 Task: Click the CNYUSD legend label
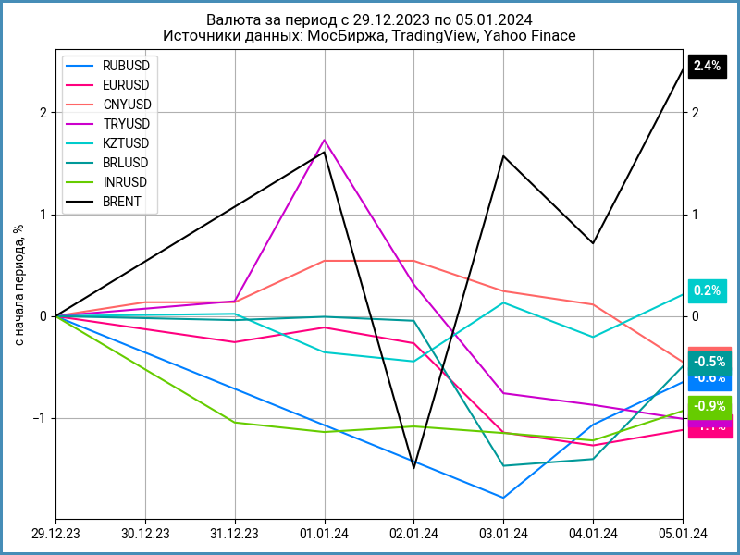coord(128,105)
